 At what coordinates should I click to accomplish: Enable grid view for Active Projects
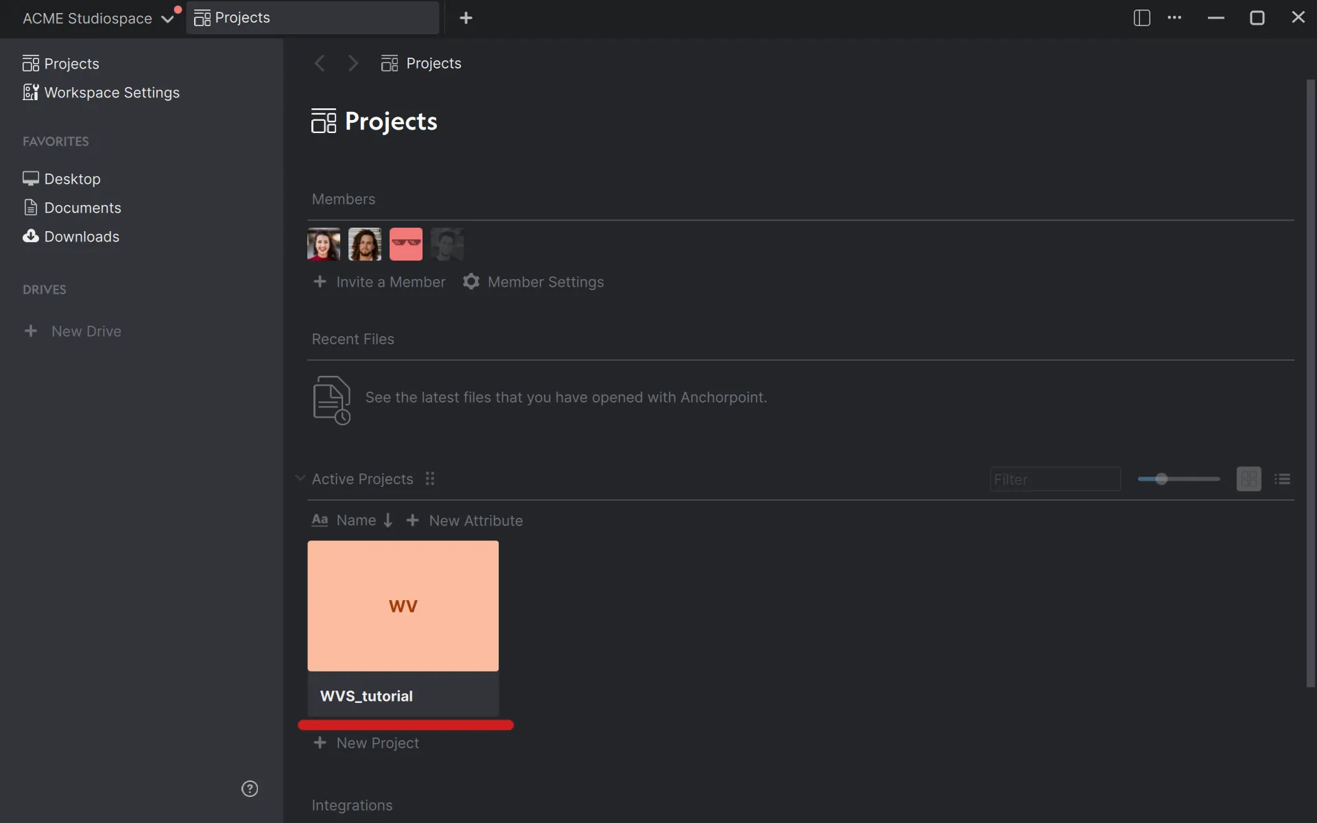click(1248, 479)
